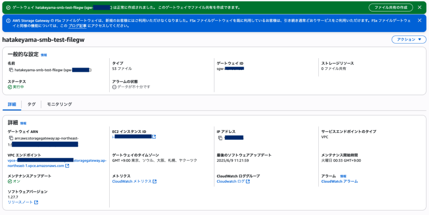Select the 2025/6/9 11:21:59 update timestamp
The width and height of the screenshot is (429, 215).
click(233, 160)
